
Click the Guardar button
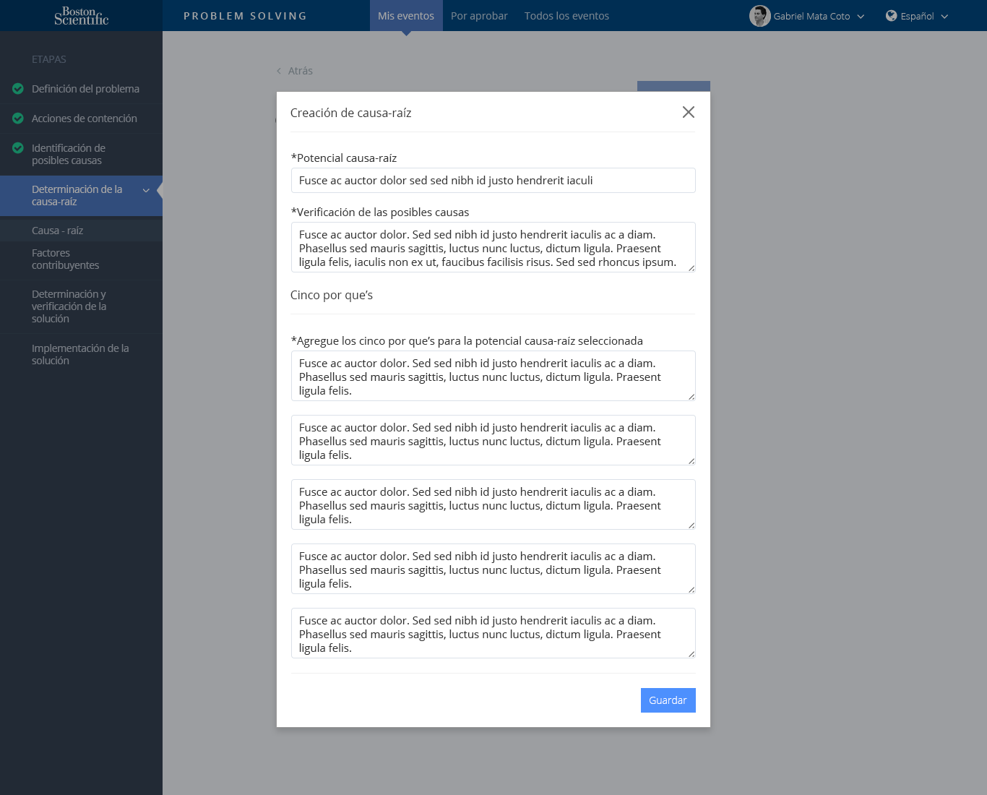point(668,700)
